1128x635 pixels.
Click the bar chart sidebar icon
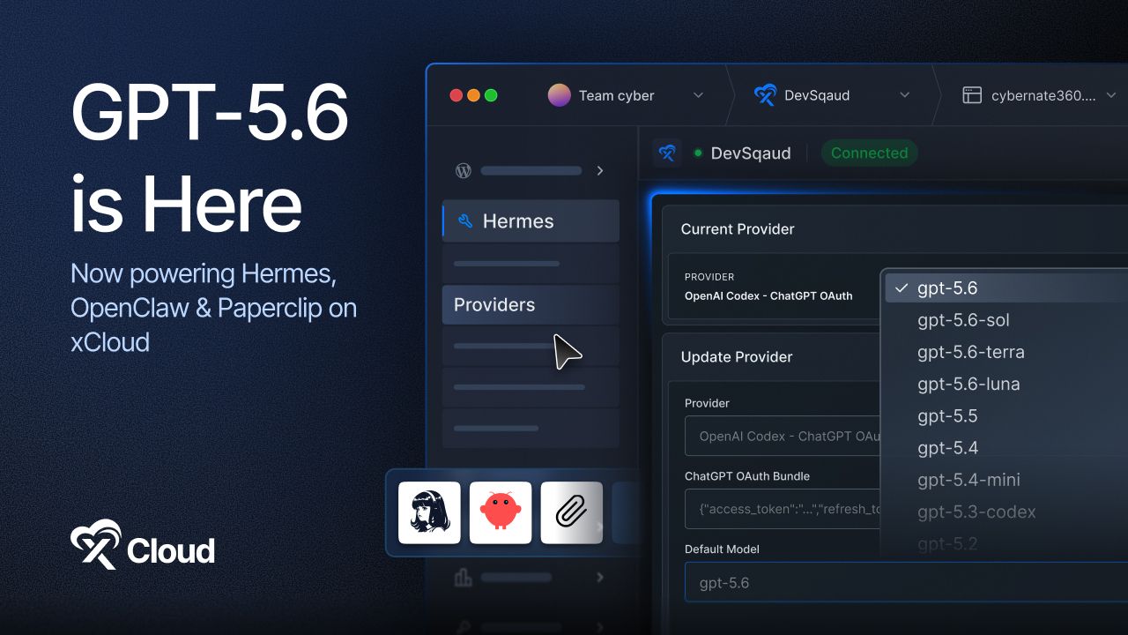[x=463, y=578]
